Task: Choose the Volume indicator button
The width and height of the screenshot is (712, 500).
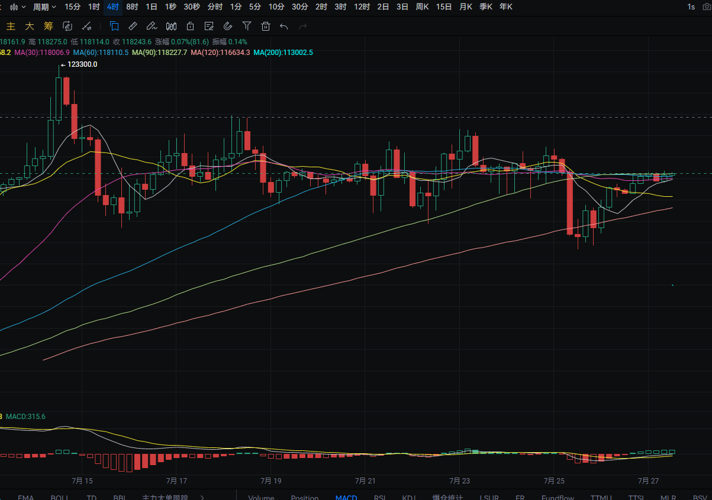Action: pyautogui.click(x=261, y=498)
